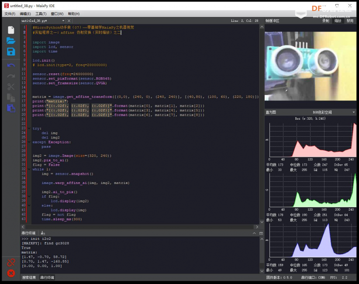This screenshot has width=359, height=284.
Task: Open the 窗口(W) menu
Action: (57, 14)
